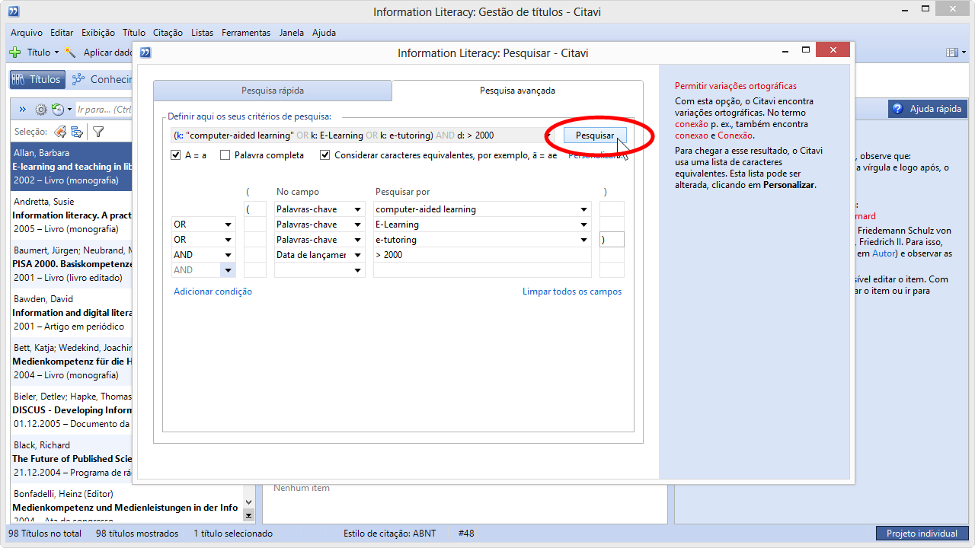Open the Título button dropdown arrow
The width and height of the screenshot is (975, 548).
tap(56, 53)
